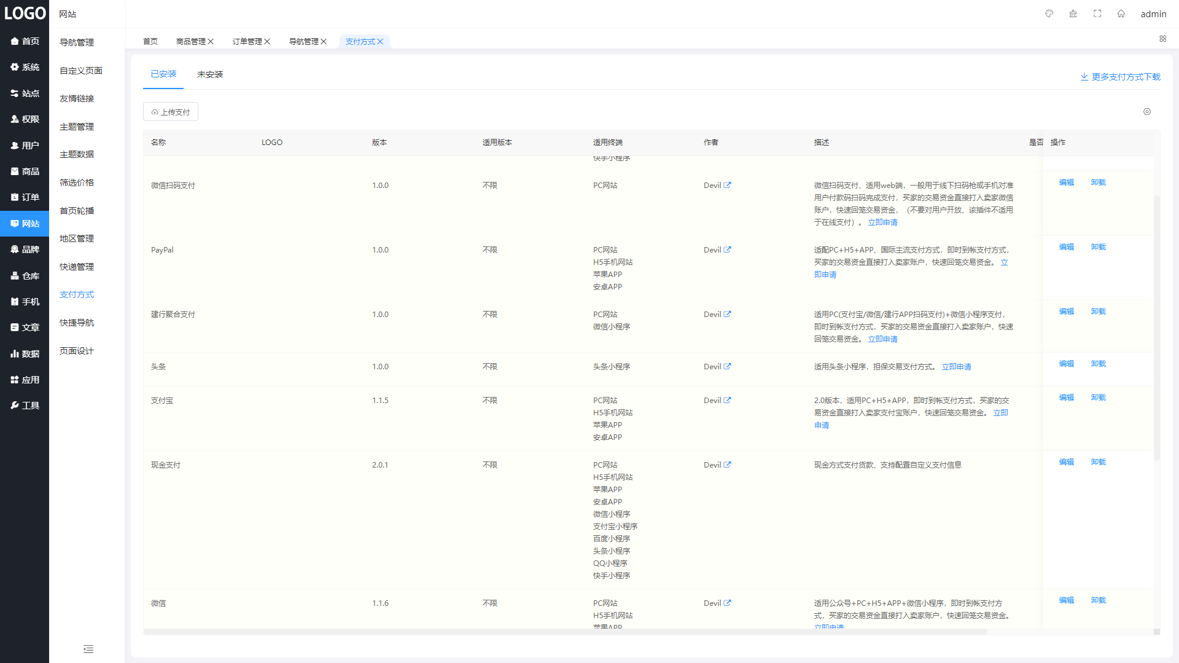Edit the 微信 payment row
Image resolution: width=1179 pixels, height=663 pixels.
click(x=1067, y=600)
